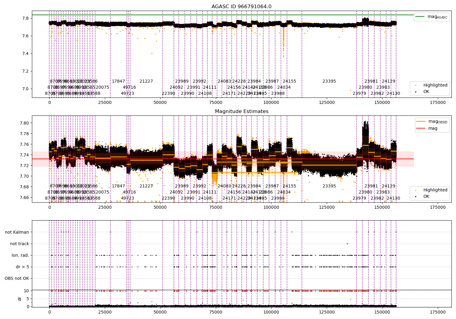
Task: Select the mag OBSID legend entry
Action: tap(432, 122)
